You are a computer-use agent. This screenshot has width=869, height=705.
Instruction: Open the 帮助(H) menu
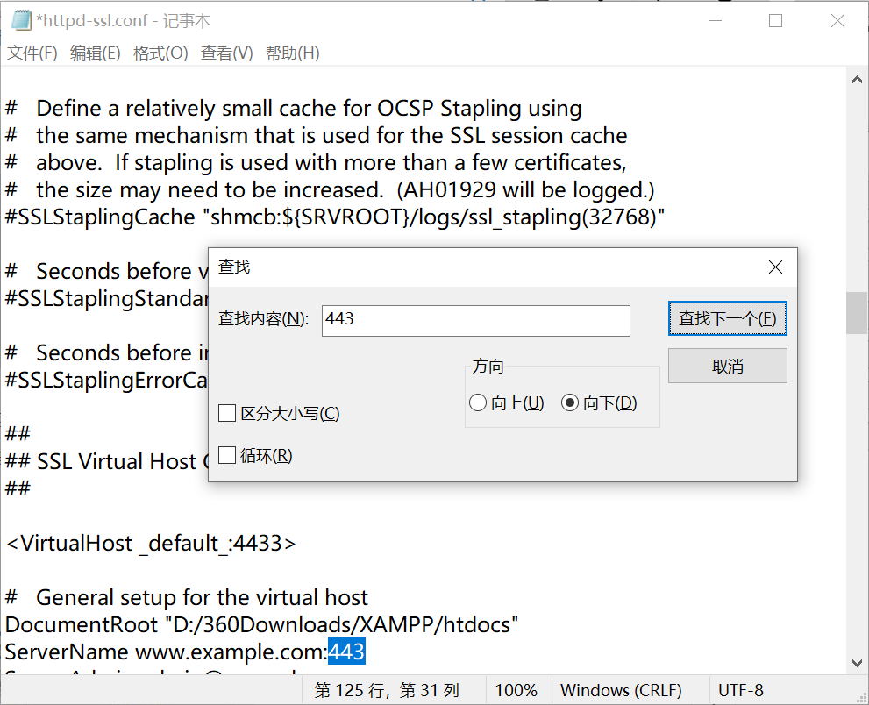pos(293,53)
